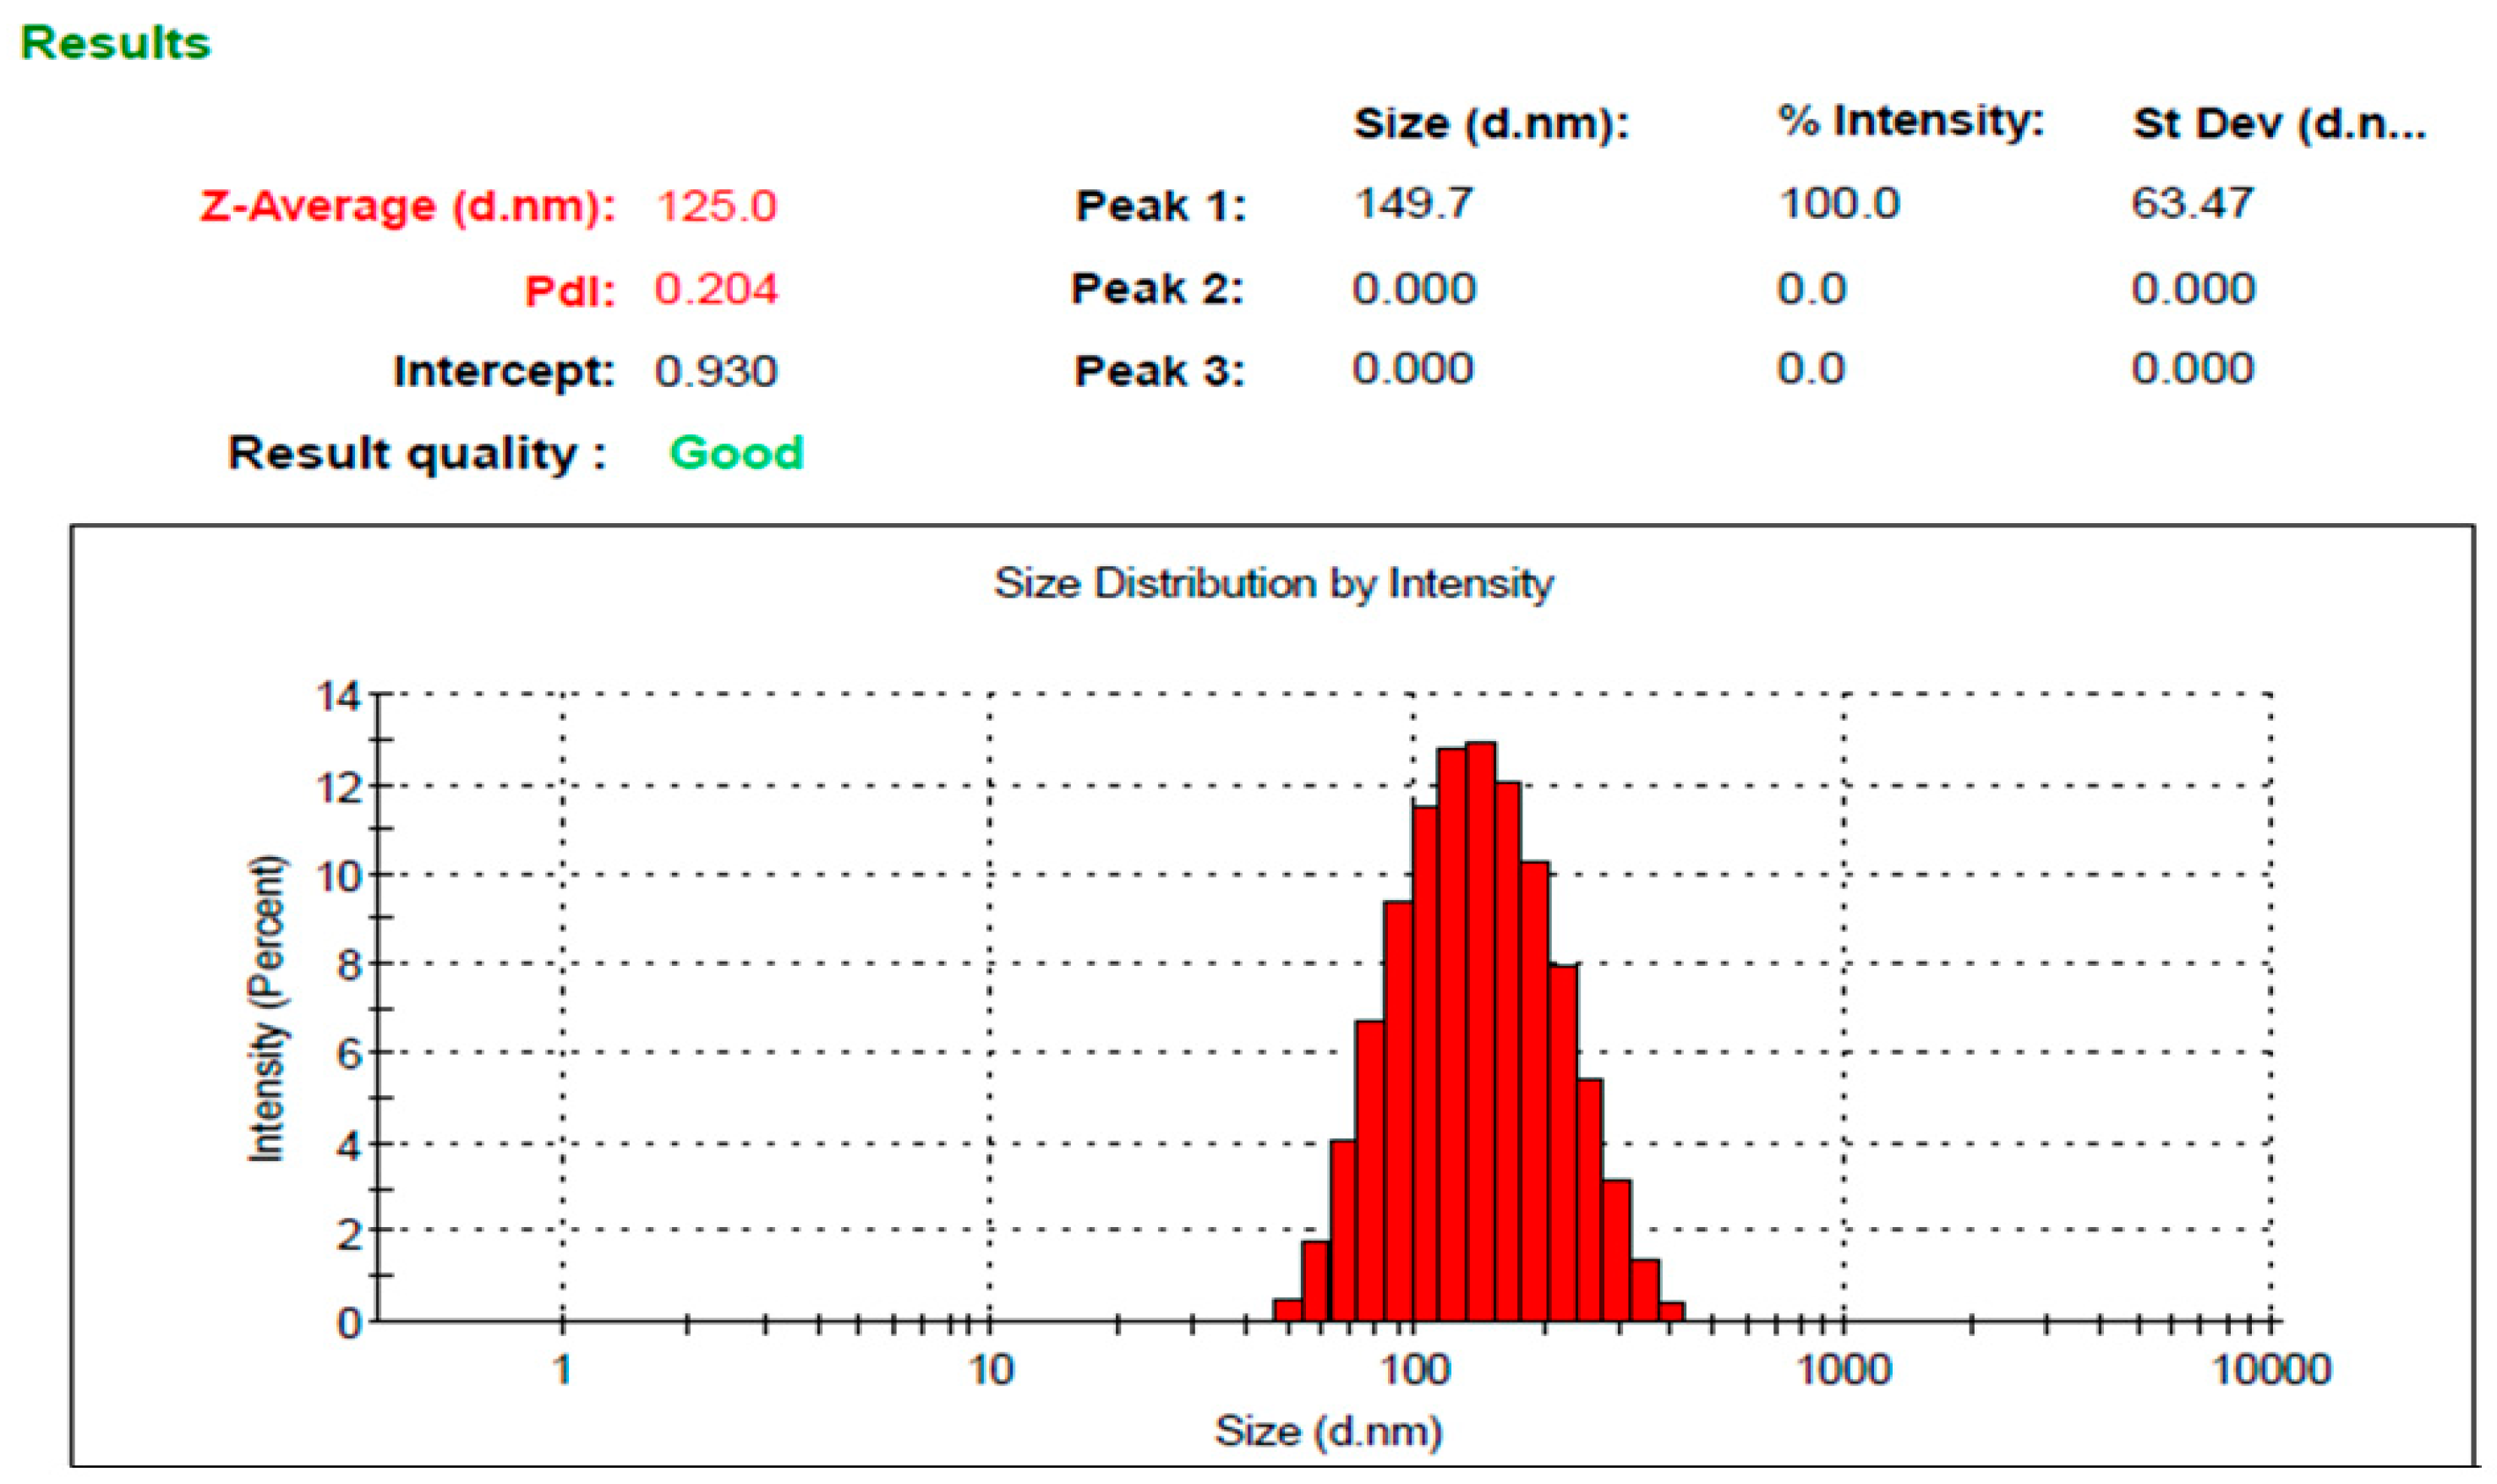Click the Size (d.nm) x-axis label
This screenshot has height=1484, width=2497.
tap(1328, 1431)
